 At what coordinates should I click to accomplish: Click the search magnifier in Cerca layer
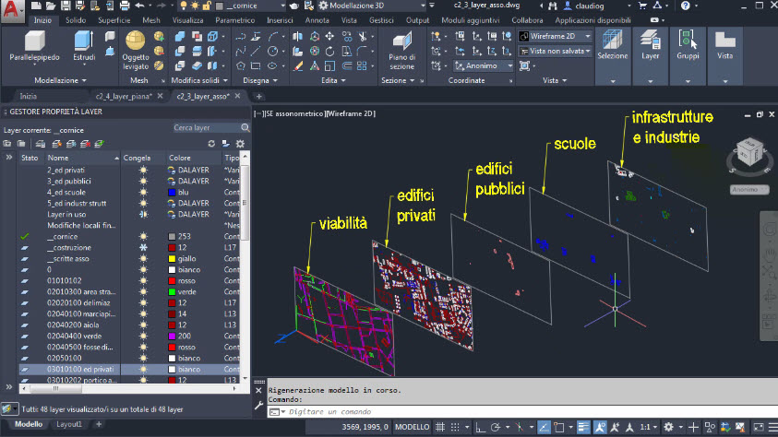245,128
